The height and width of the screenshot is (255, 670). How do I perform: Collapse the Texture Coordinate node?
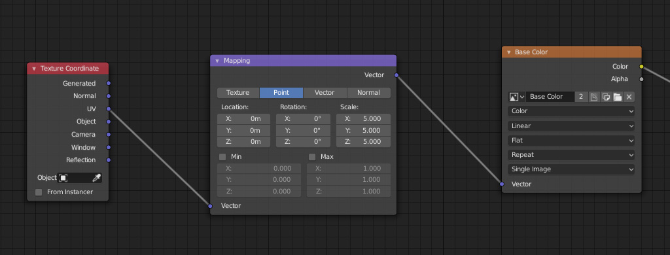tap(34, 69)
